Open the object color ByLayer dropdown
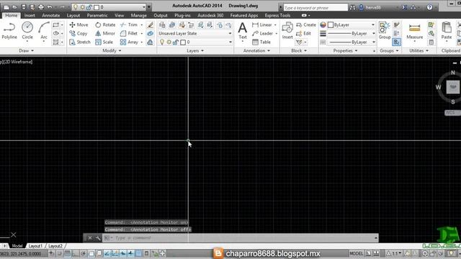This screenshot has width=461, height=259. coord(352,25)
